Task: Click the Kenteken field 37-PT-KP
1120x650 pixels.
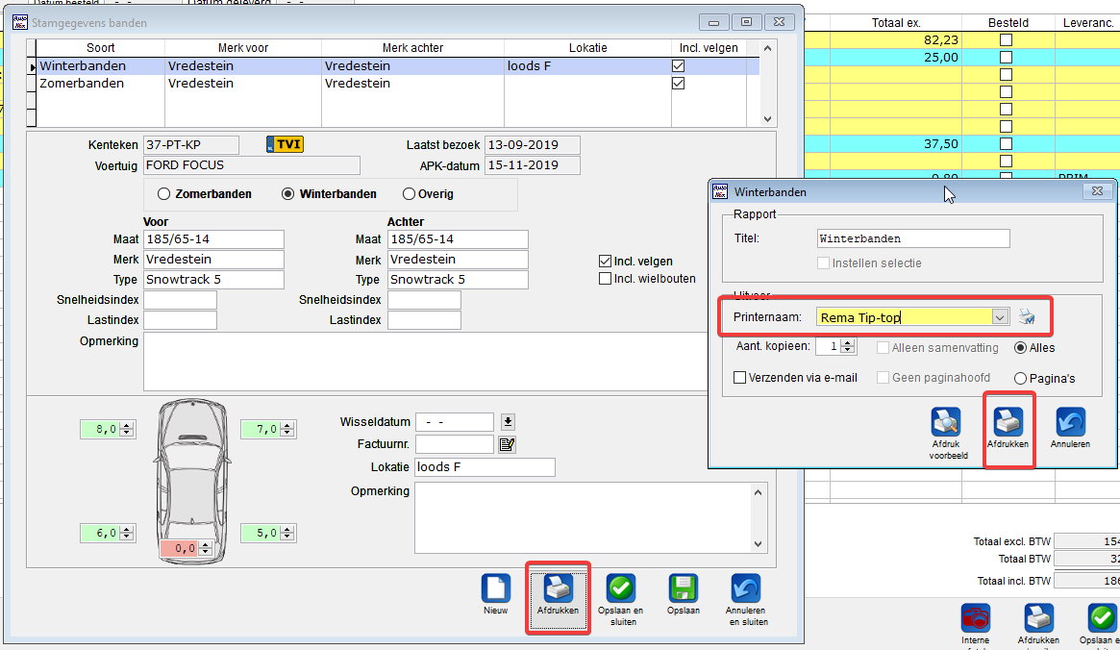Action: [190, 145]
